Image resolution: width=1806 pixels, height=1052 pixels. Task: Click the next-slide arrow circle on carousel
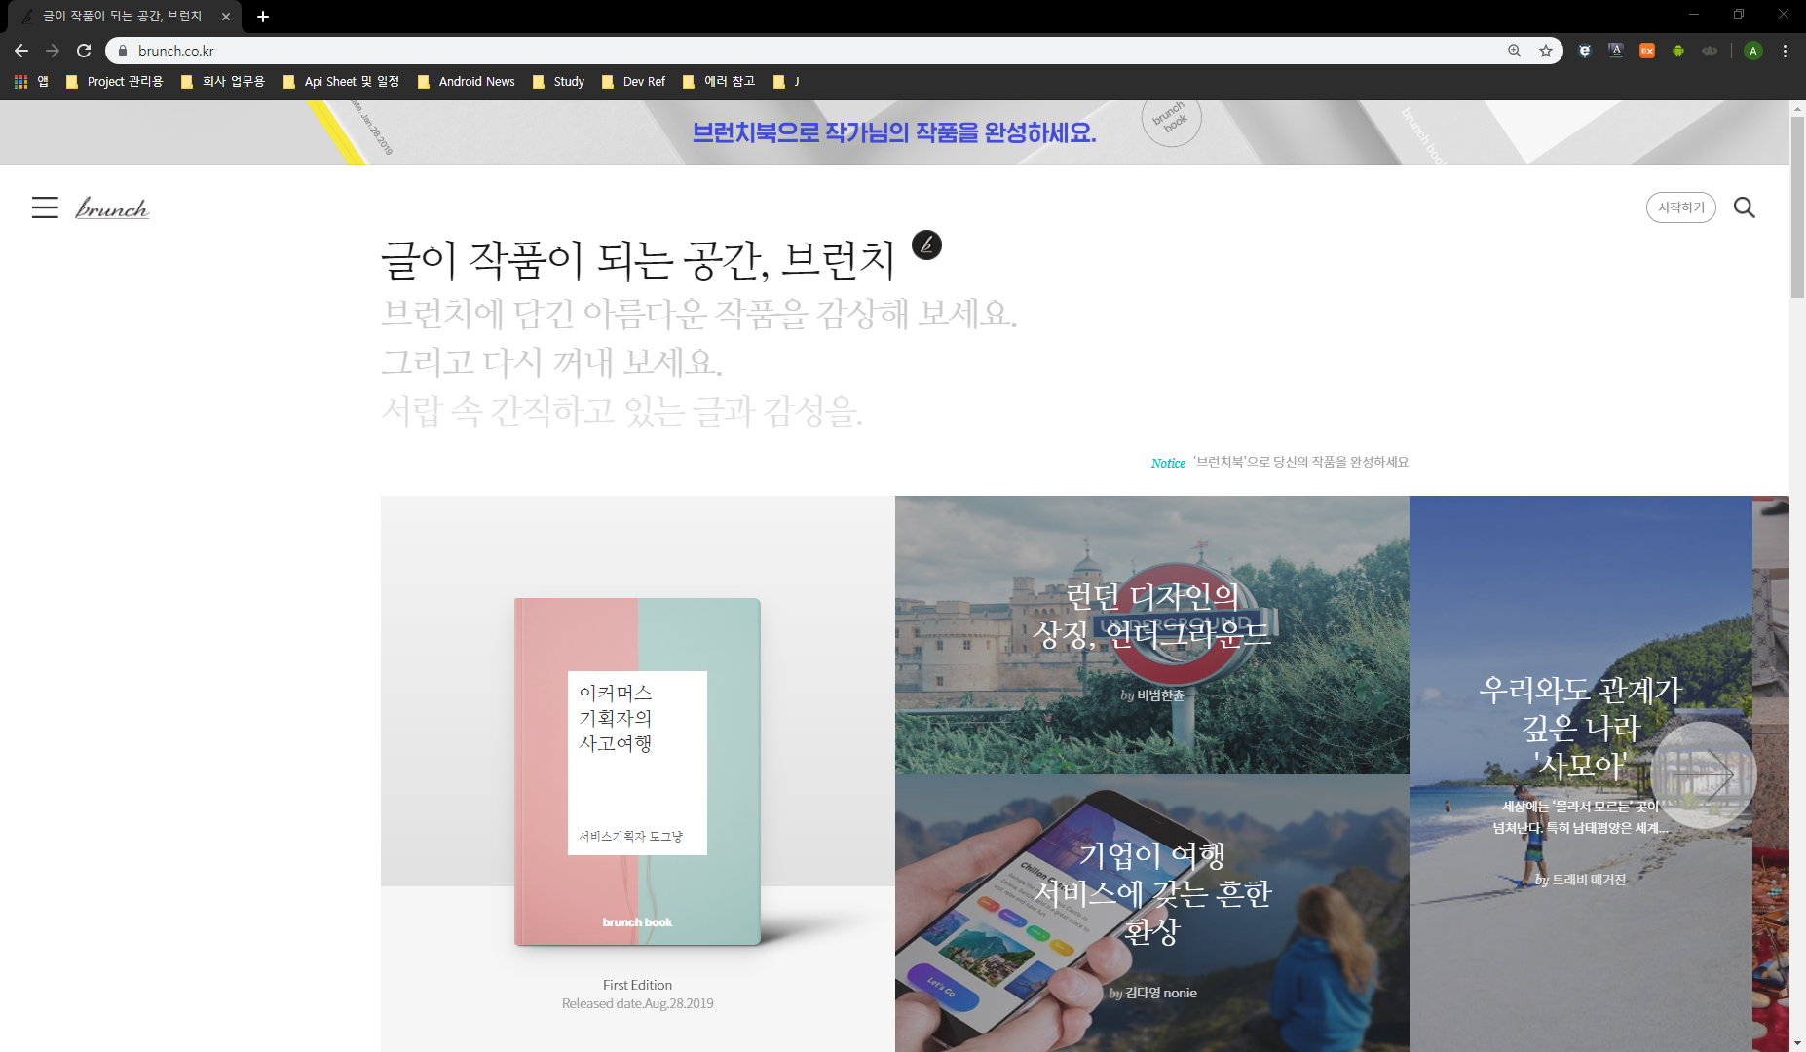(1703, 775)
